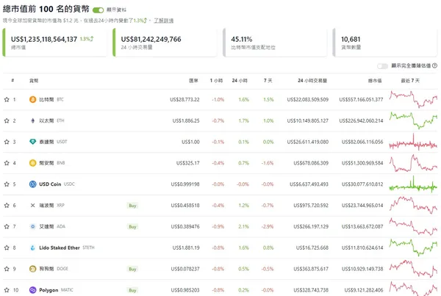Viewport: 441px width, 296px height.
Task: Click the Cardano ADA logo
Action: pyautogui.click(x=33, y=226)
